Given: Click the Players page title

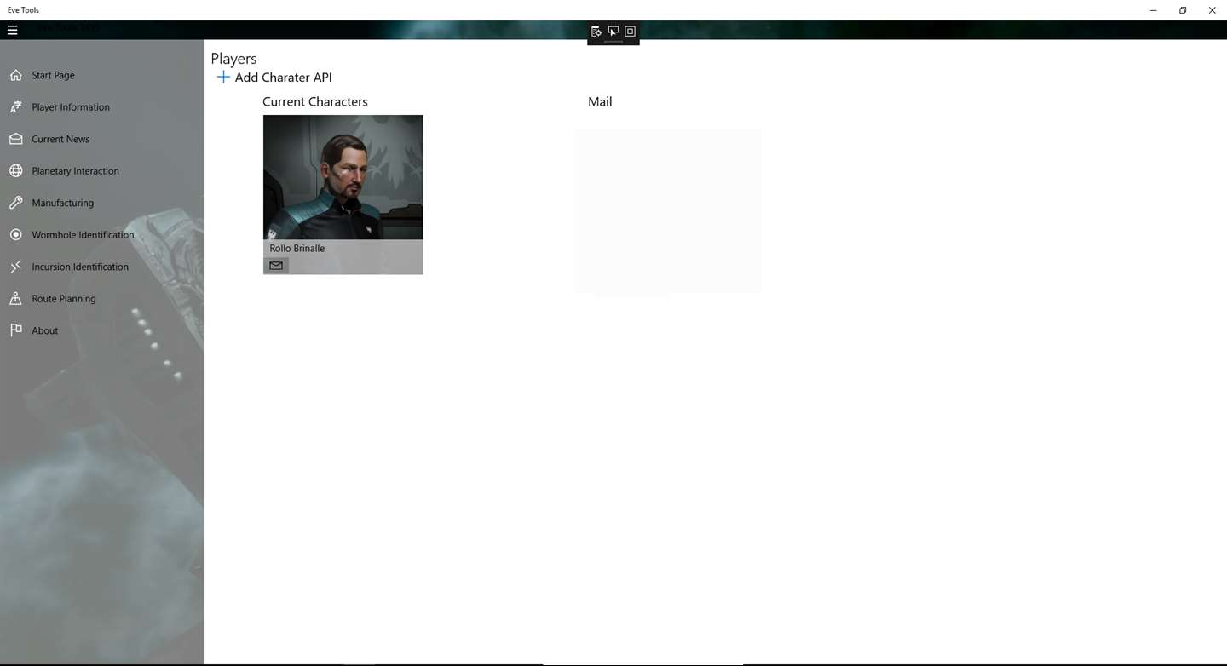Looking at the screenshot, I should click(x=233, y=59).
